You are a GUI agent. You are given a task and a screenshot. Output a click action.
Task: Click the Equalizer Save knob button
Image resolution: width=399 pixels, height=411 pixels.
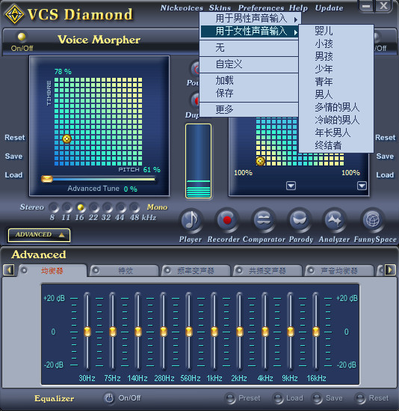coord(318,398)
